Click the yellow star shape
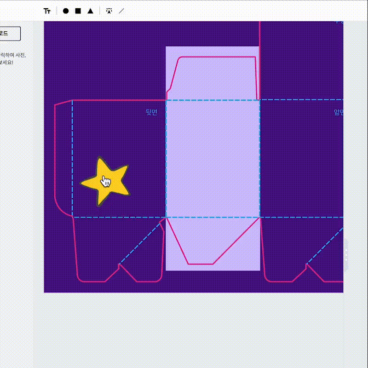368x368 pixels. (105, 181)
